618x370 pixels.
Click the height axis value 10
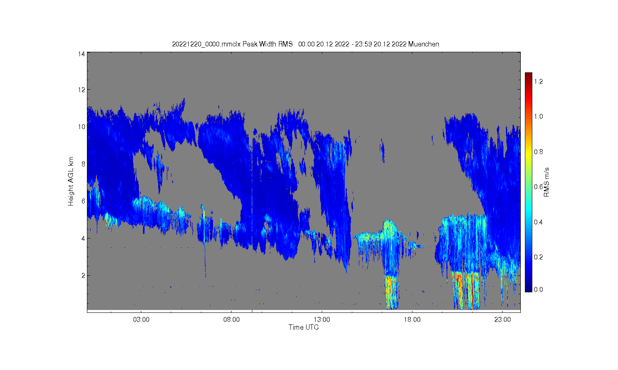click(x=82, y=127)
